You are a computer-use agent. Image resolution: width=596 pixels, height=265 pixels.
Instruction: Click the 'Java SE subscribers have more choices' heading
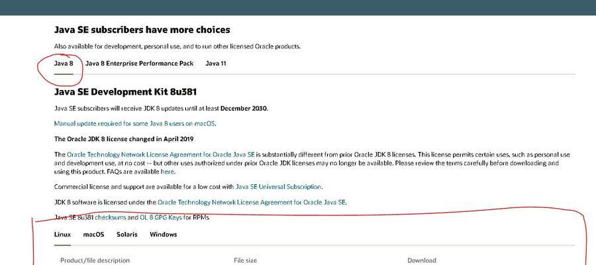142,30
